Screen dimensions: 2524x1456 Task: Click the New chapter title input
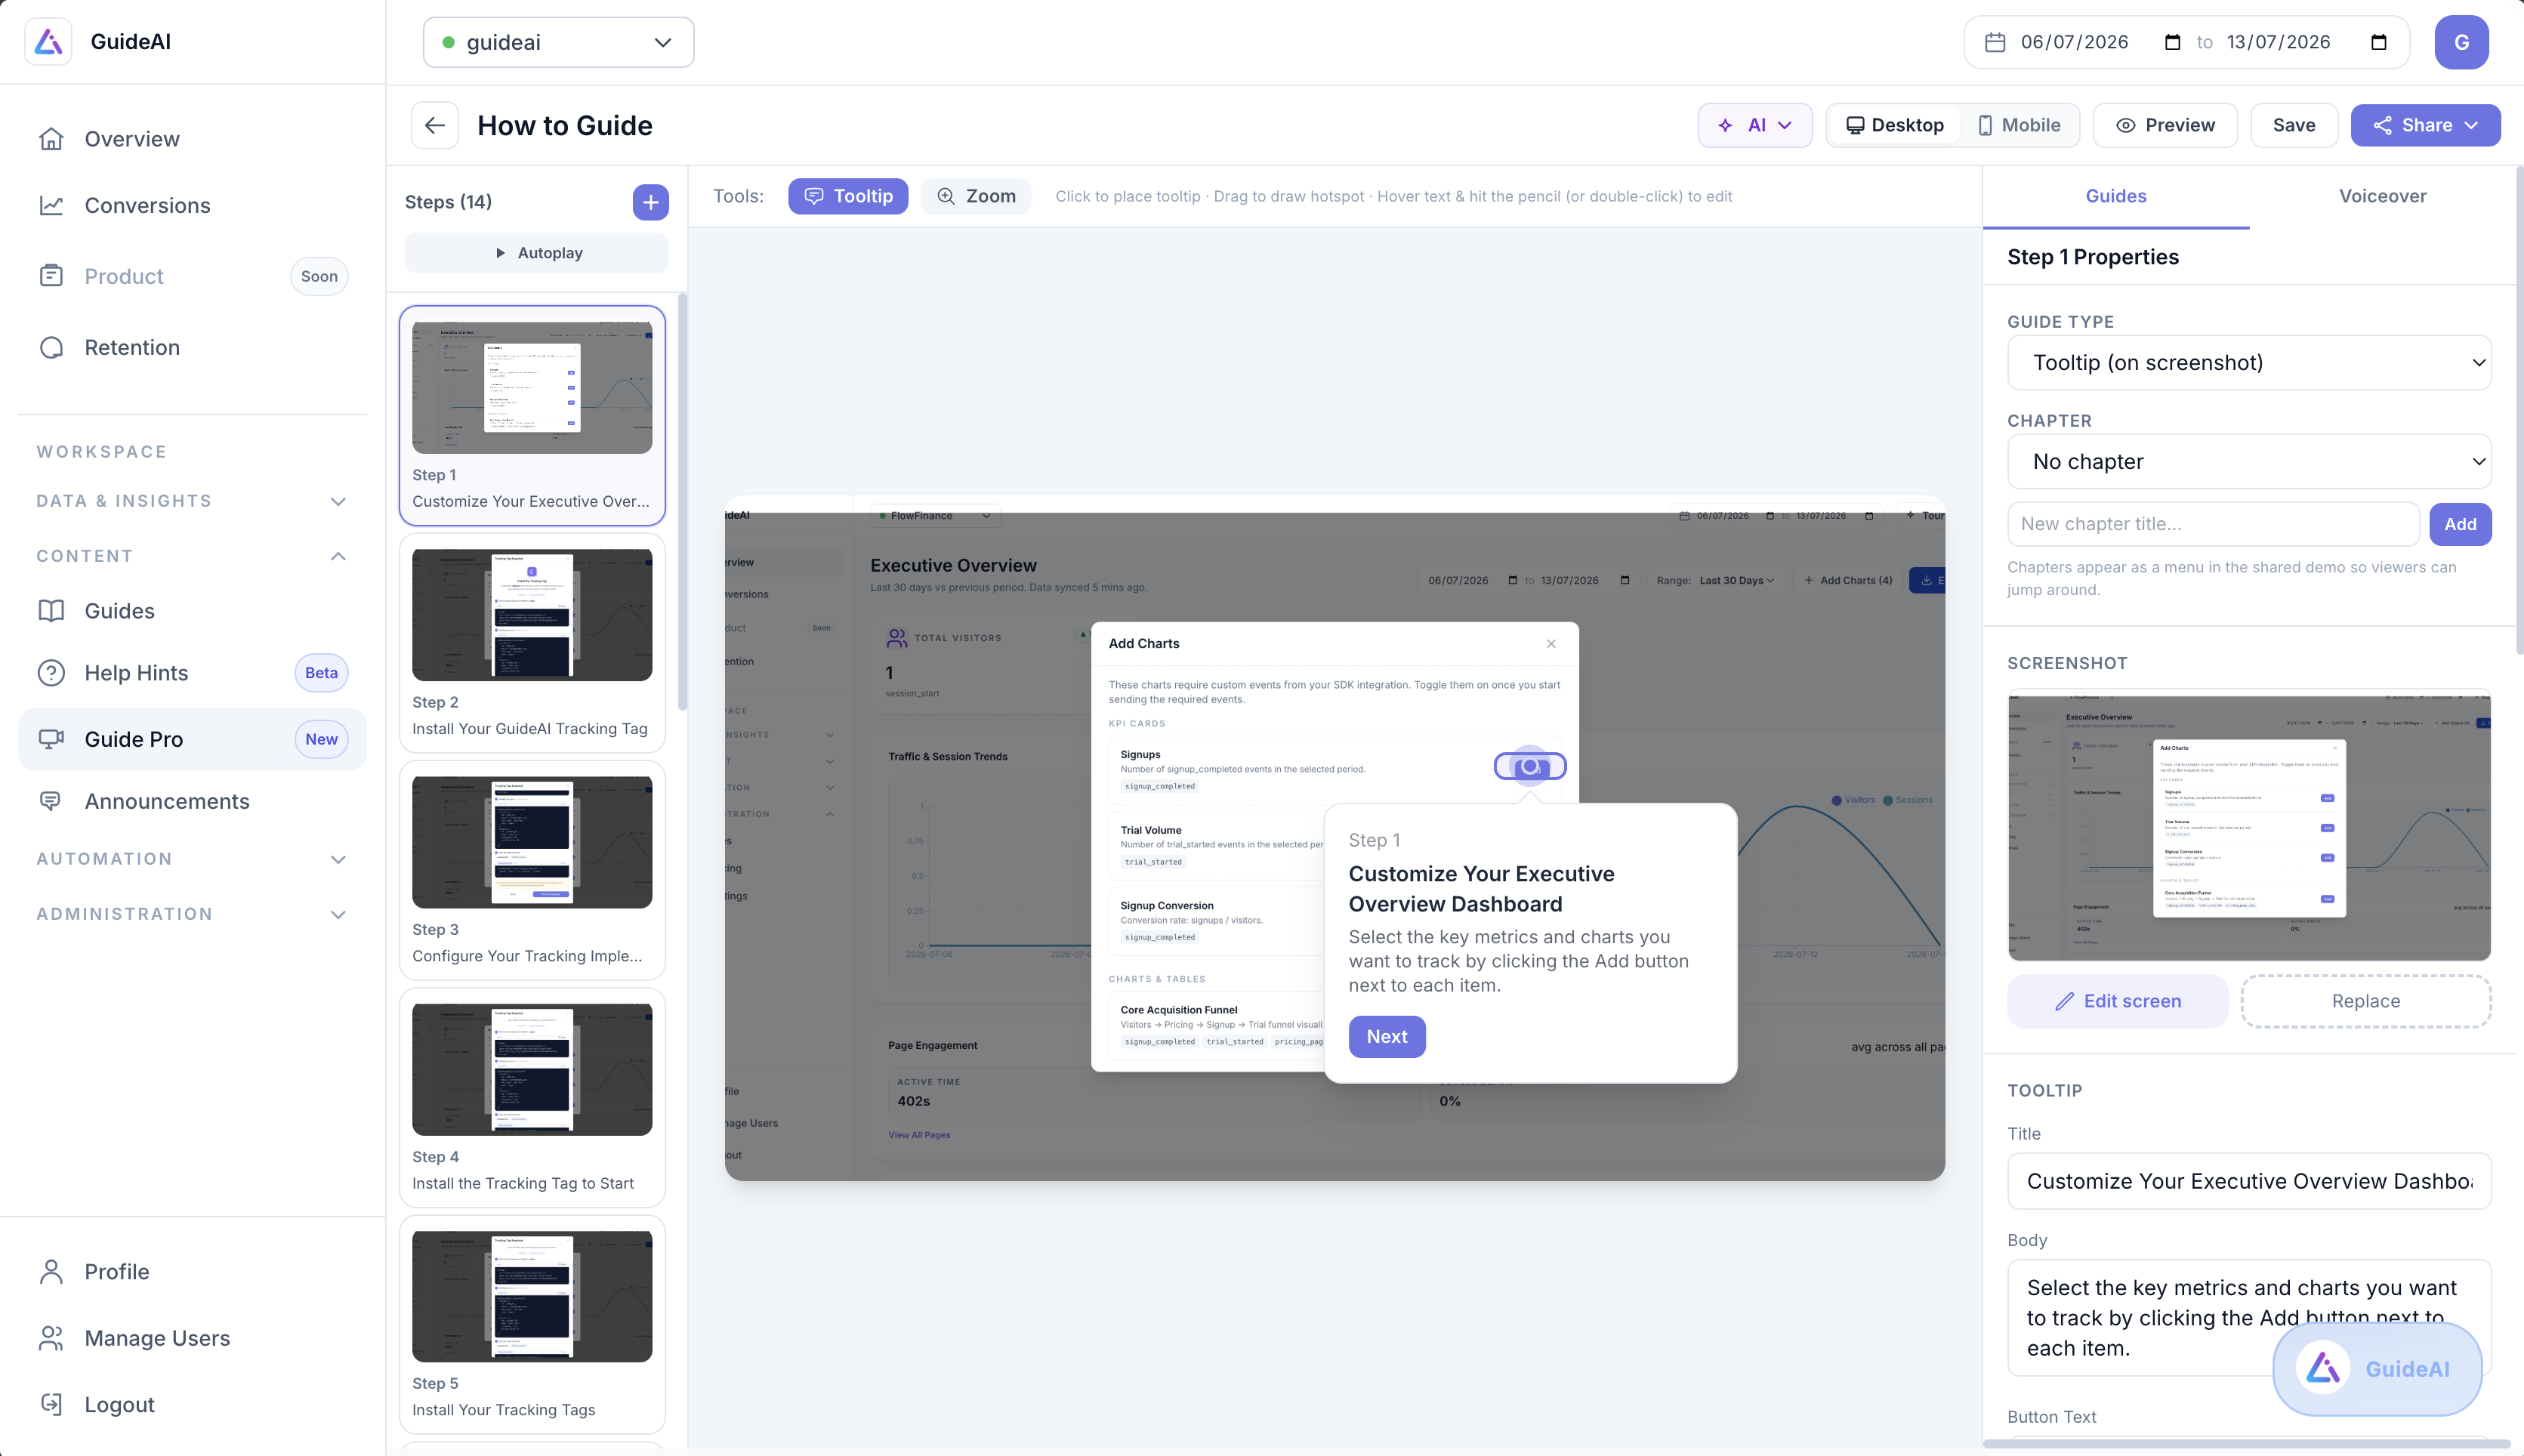pyautogui.click(x=2213, y=524)
